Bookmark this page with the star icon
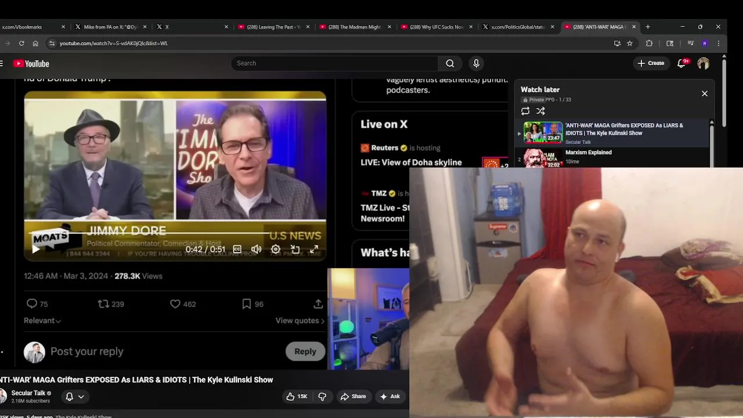This screenshot has width=743, height=418. 630,43
